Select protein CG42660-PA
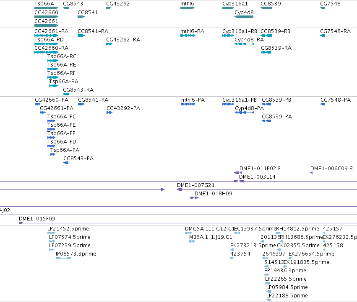The height and width of the screenshot is (302, 357). click(x=38, y=104)
